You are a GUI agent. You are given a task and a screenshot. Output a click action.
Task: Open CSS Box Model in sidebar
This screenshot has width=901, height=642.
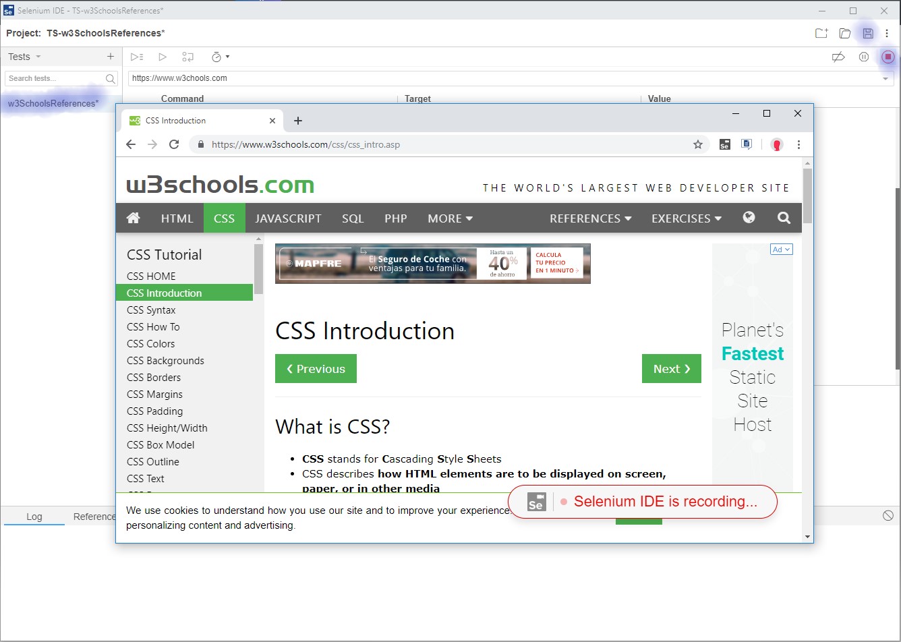pyautogui.click(x=161, y=445)
